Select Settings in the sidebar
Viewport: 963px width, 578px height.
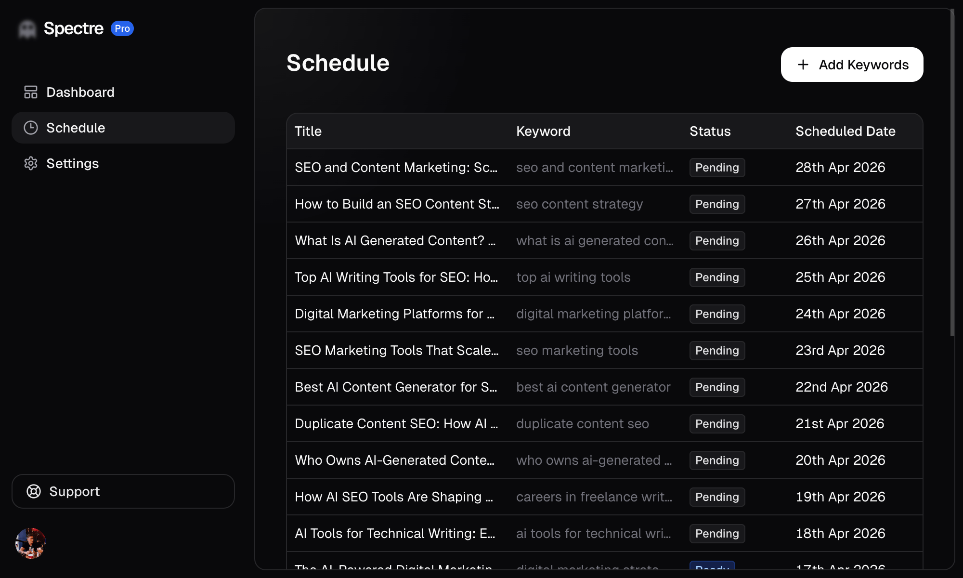(x=73, y=163)
